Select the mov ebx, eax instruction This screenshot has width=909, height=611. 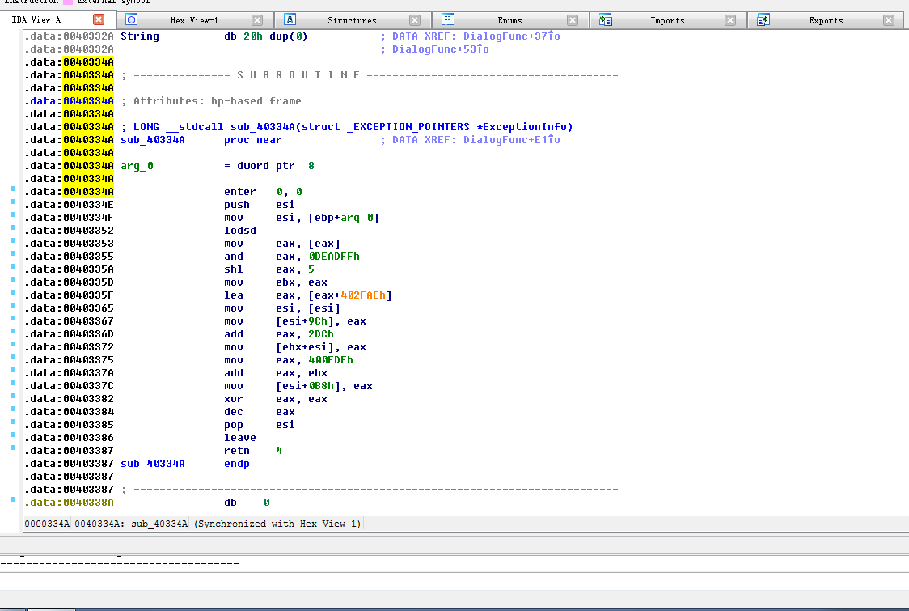(275, 282)
